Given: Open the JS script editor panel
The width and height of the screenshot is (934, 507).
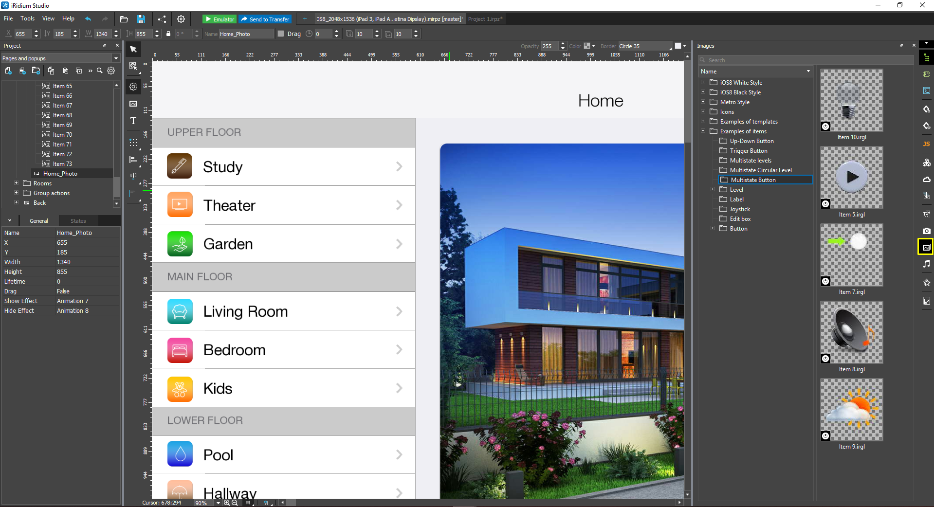Looking at the screenshot, I should (x=926, y=144).
